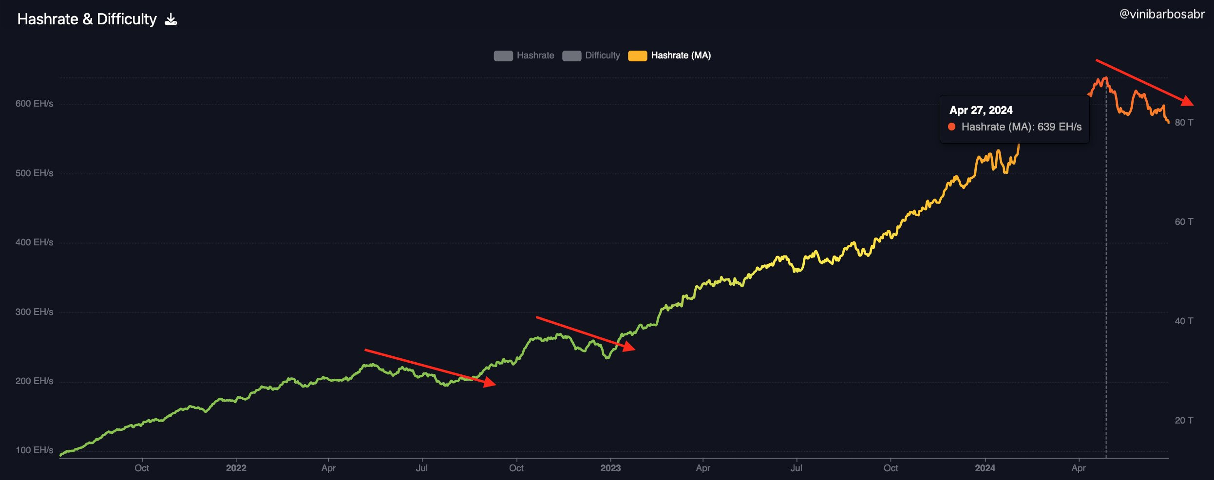Click the 2023 label on the time axis
Viewport: 1214px width, 480px height.
[x=610, y=468]
